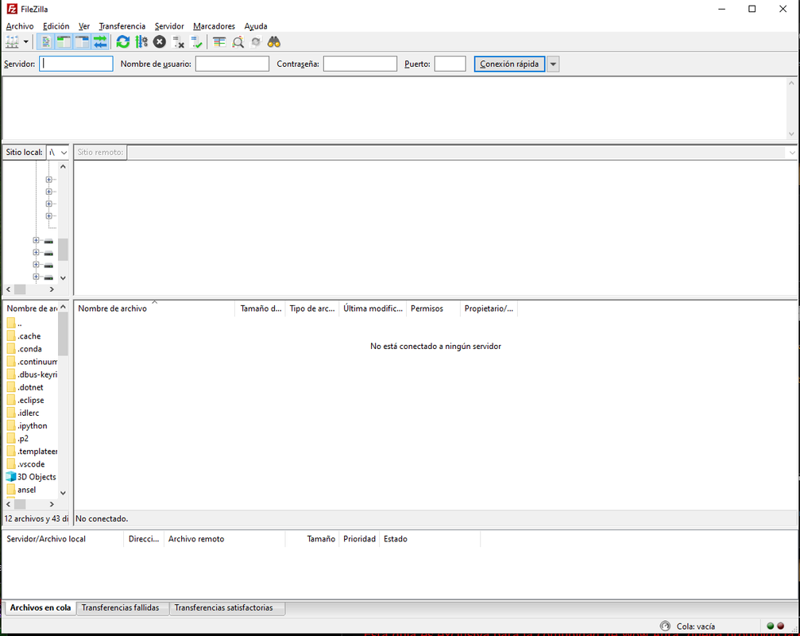Viewport: 800px width, 636px height.
Task: Open the Marcadores menu
Action: (x=214, y=26)
